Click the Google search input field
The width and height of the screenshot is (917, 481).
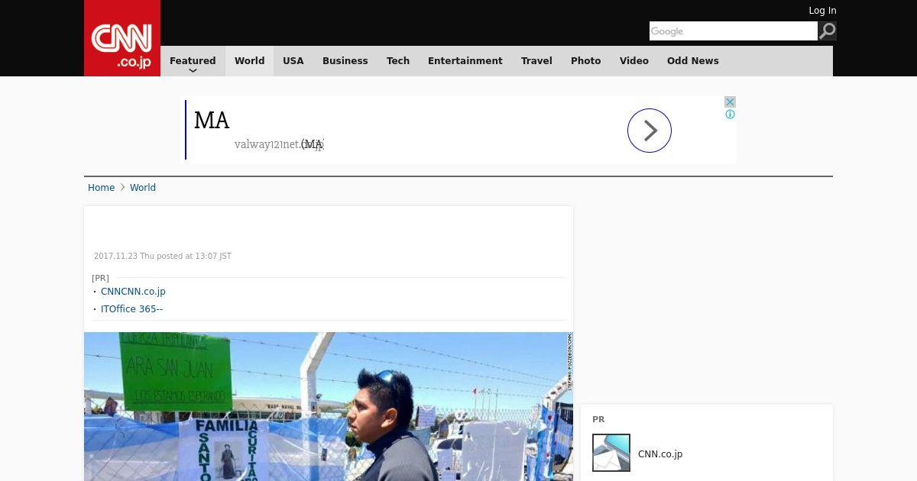[x=734, y=31]
